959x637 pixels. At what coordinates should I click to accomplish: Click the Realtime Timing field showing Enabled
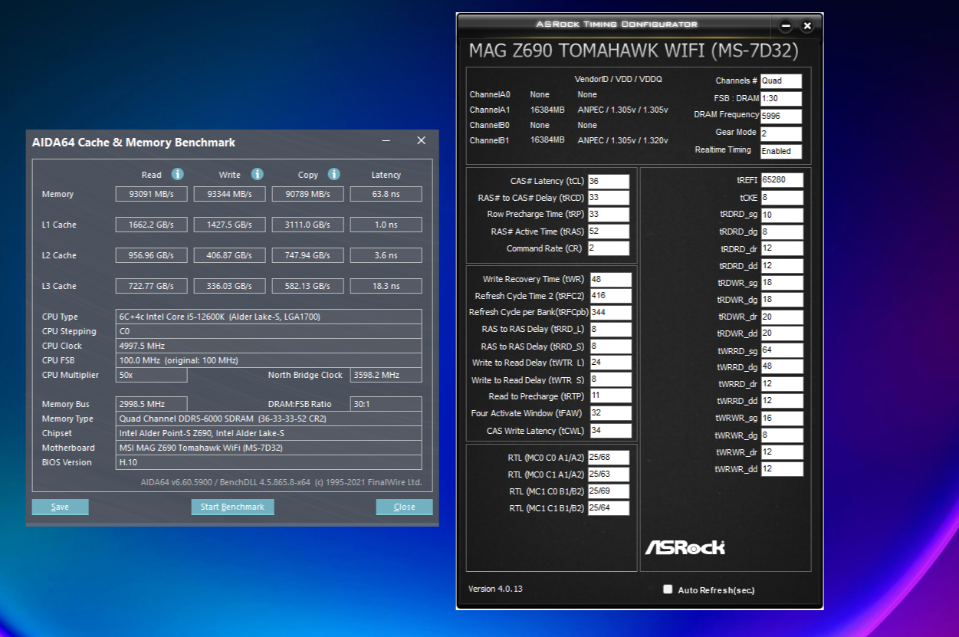pos(781,151)
